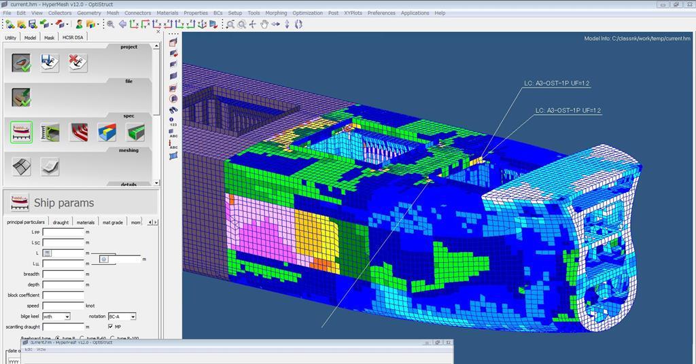Click the Export toolbar icon with red arrow
This screenshot has width=696, height=364.
60,24
